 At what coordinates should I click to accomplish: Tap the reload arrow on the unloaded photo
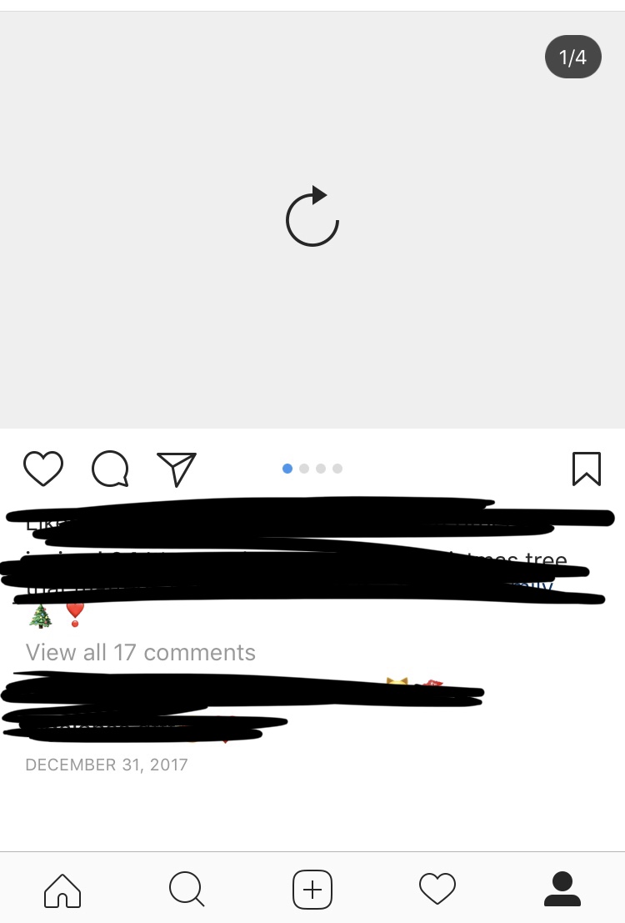pos(312,216)
